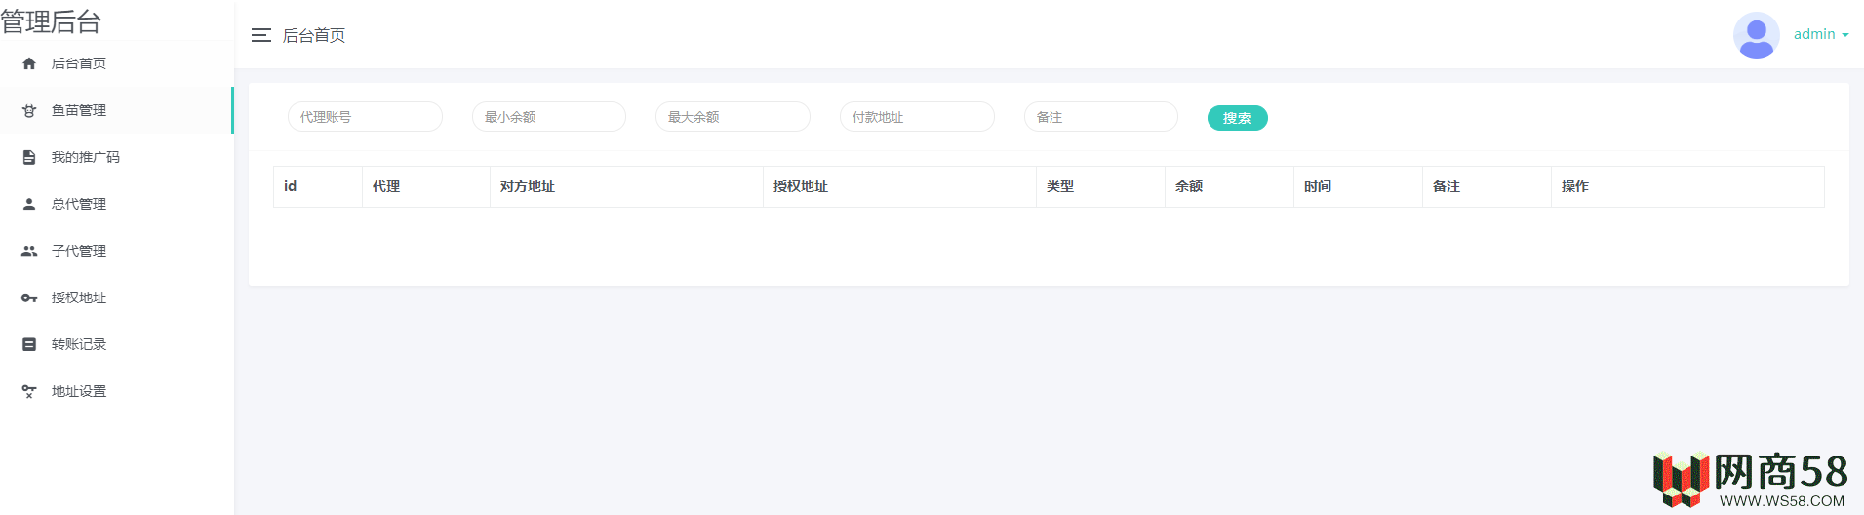Click into the 付款地址 field
The height and width of the screenshot is (515, 1864).
tap(917, 117)
